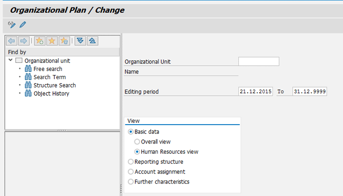Choose the Account assignment radio option
The image size is (343, 196).
(131, 172)
